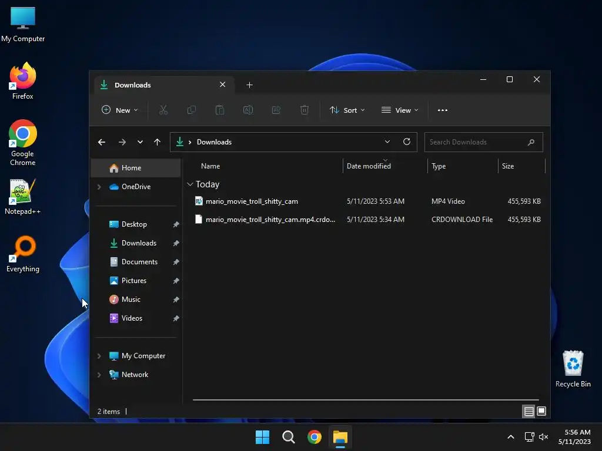Screen dimensions: 602x451
Task: Click the Cut scissors icon in toolbar
Action: point(163,110)
